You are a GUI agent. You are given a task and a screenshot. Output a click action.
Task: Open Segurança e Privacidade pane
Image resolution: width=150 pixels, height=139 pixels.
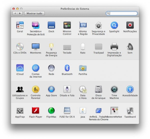click(98, 25)
